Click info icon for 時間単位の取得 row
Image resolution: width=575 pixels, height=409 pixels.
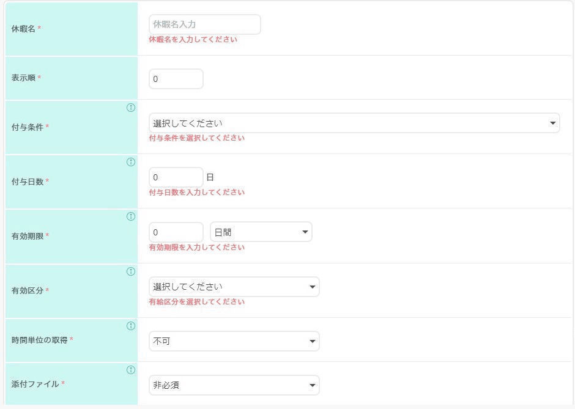tap(130, 326)
